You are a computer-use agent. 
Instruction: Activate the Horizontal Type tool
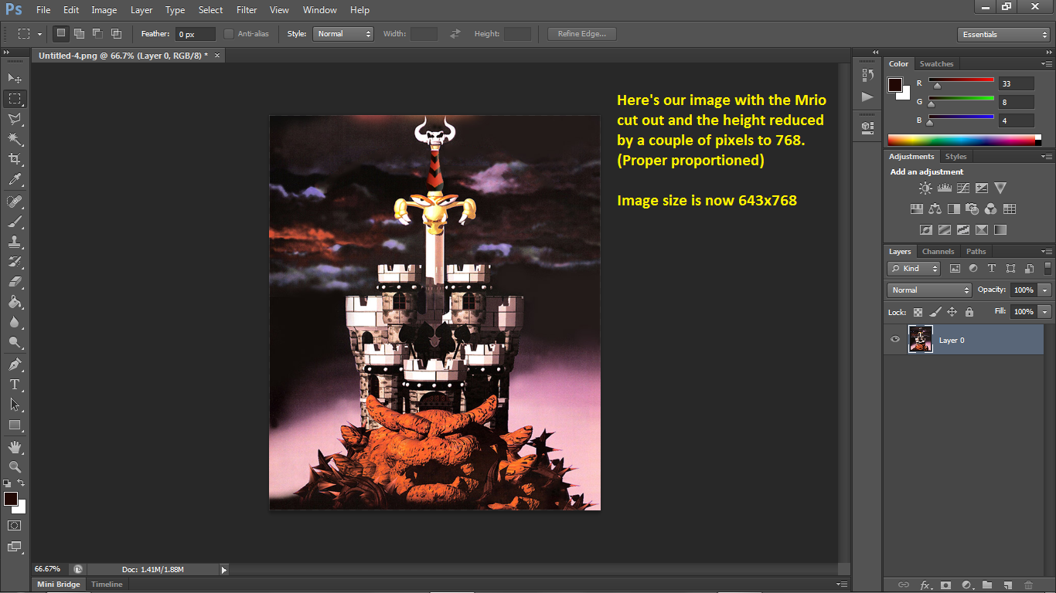pos(15,385)
